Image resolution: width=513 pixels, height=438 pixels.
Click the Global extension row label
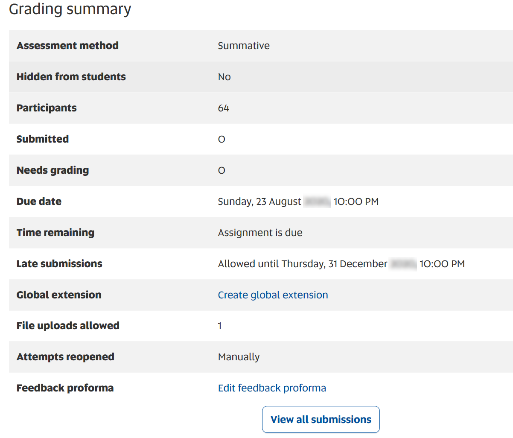coord(59,295)
